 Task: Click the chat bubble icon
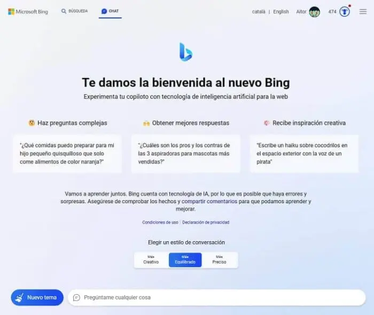pyautogui.click(x=104, y=11)
